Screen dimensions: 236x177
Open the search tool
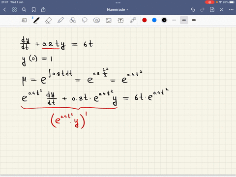(24, 10)
